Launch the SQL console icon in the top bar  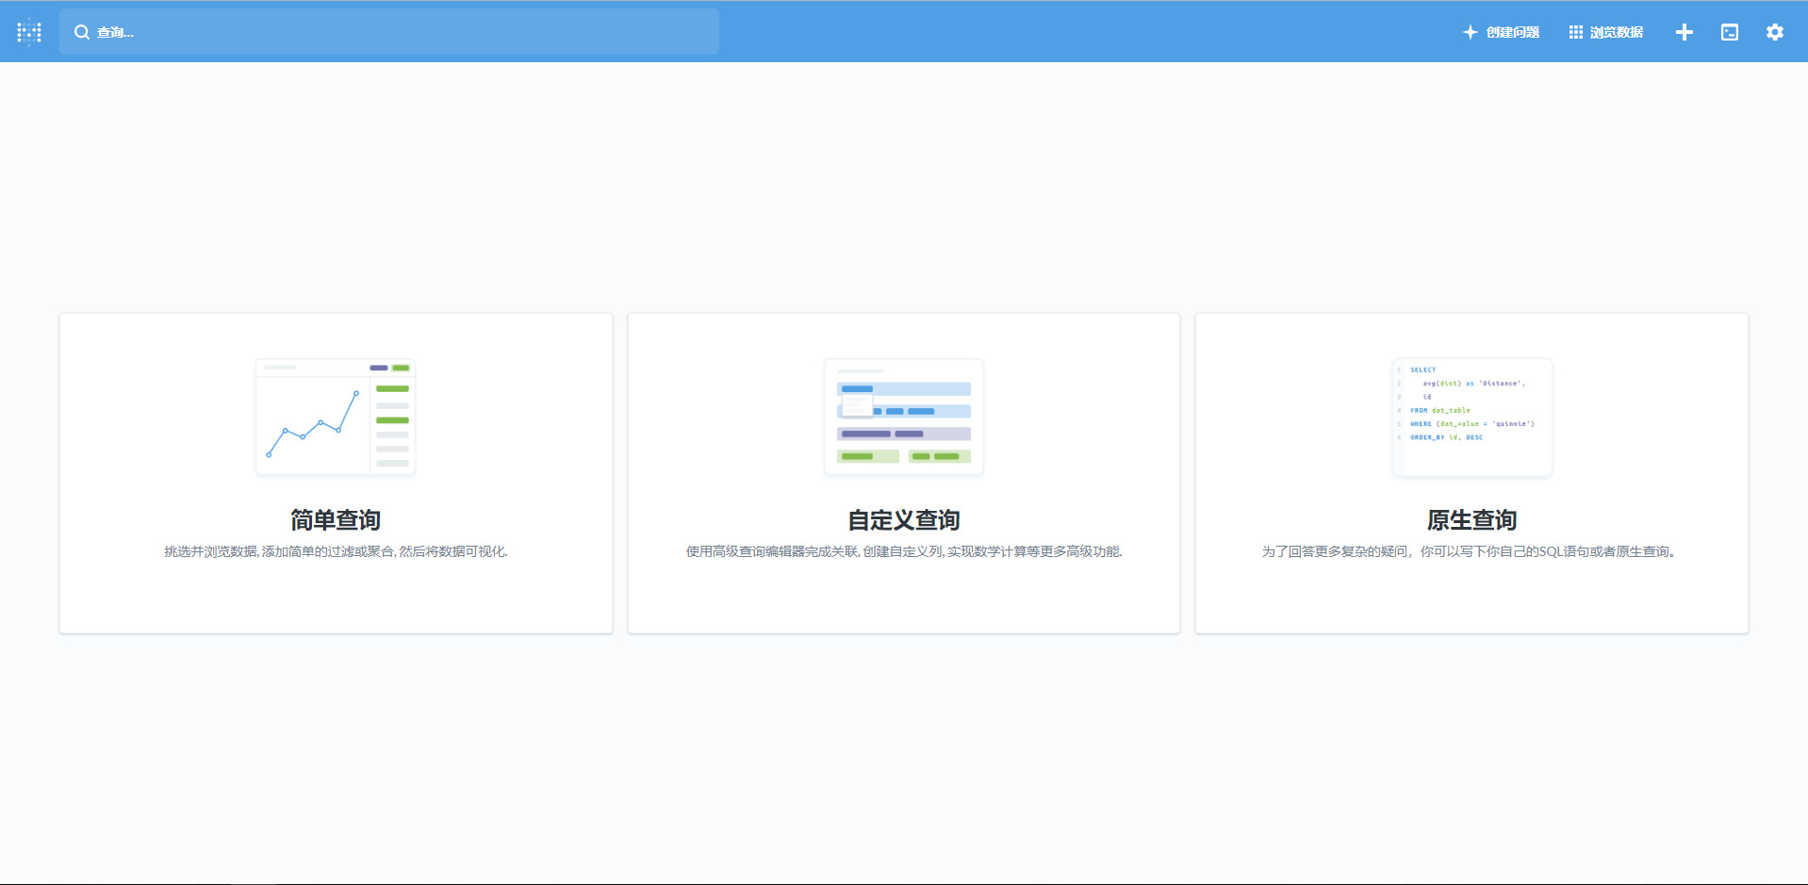(1729, 31)
